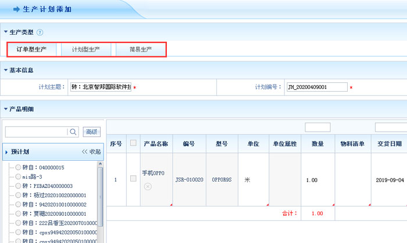
Task: Collapse panel using the 收起 chevrons
Action: click(91, 151)
